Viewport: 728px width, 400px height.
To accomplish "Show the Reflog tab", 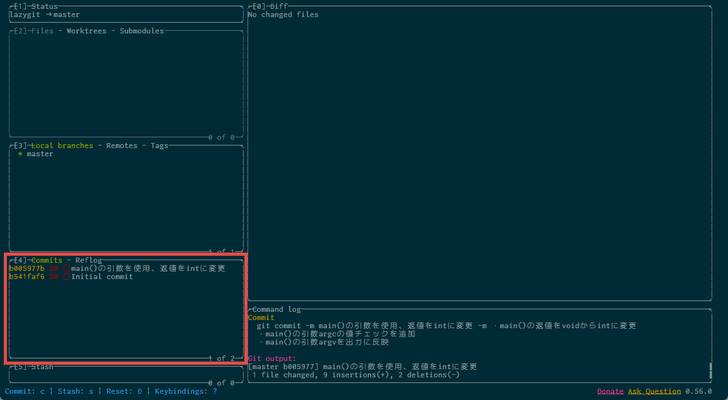I will 88,260.
